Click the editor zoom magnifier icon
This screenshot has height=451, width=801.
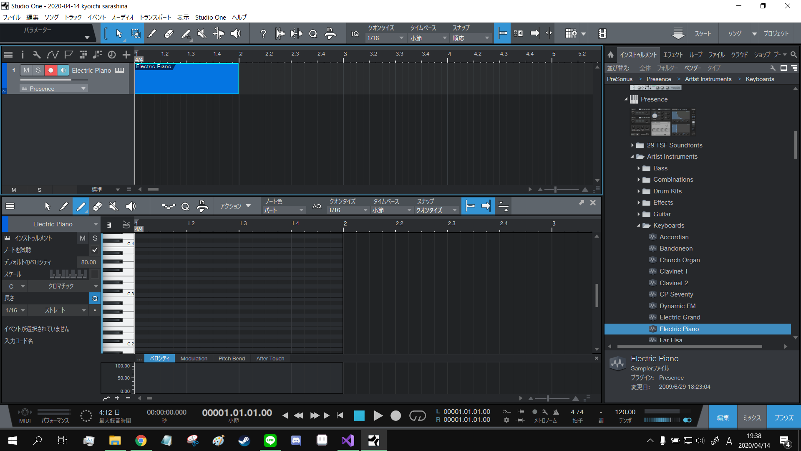185,206
